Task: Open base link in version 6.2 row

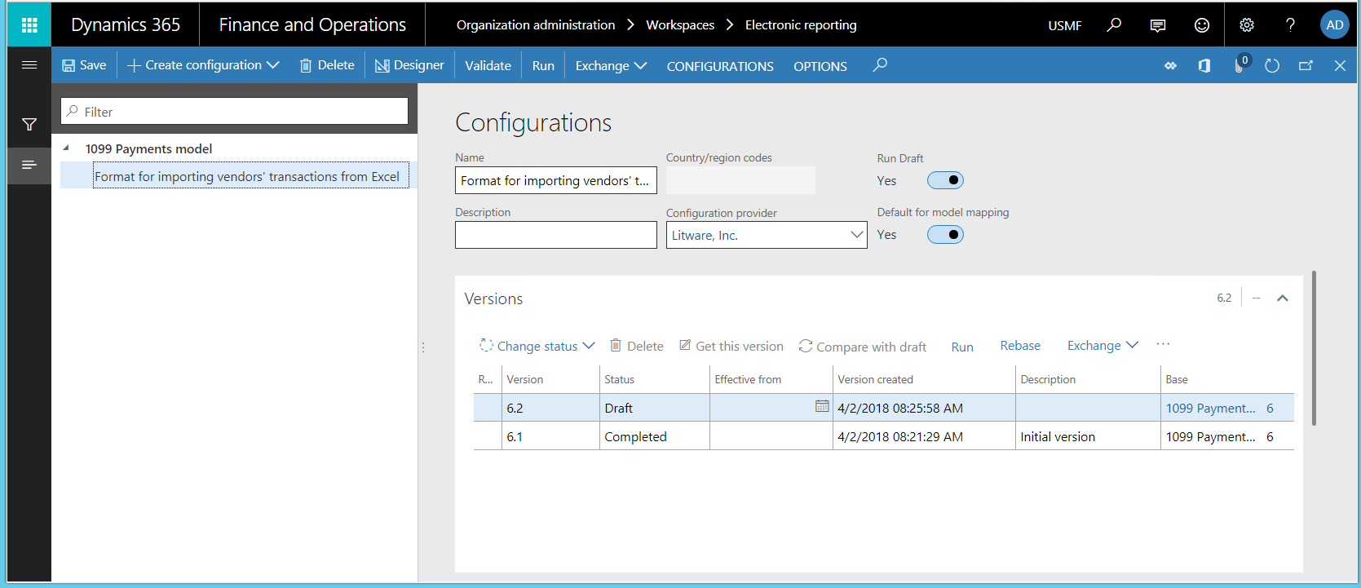Action: (x=1210, y=408)
